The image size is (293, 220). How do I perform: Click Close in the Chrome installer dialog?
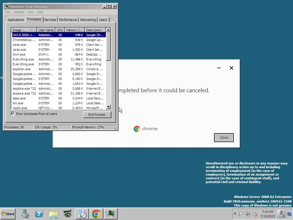pos(224,137)
